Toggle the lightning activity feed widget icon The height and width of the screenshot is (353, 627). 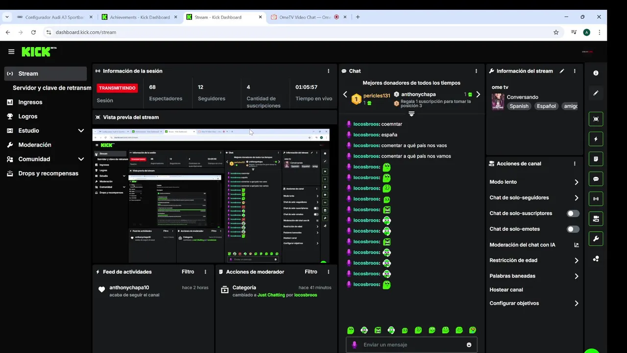point(596,139)
